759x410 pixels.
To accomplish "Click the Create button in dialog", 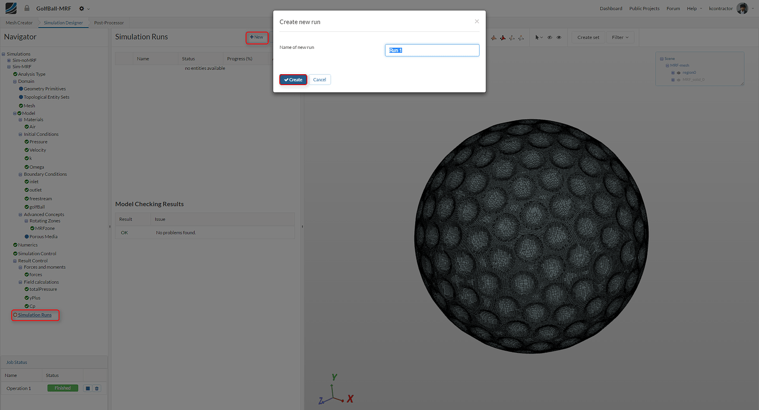I will (293, 80).
